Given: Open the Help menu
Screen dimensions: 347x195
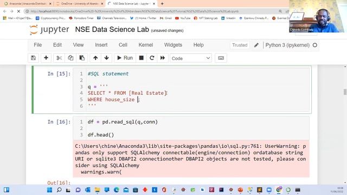Looking at the screenshot, I should (x=198, y=45).
